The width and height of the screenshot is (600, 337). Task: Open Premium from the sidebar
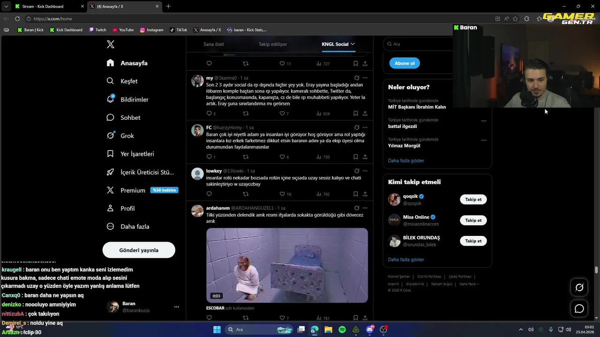142,190
